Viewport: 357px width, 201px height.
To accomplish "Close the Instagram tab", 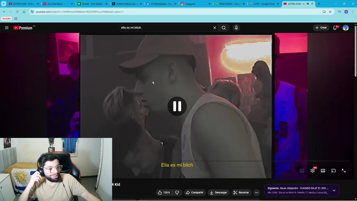I will click(209, 4).
